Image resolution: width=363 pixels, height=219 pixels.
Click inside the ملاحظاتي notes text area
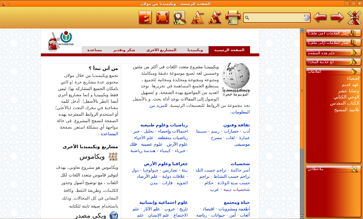pos(333,194)
